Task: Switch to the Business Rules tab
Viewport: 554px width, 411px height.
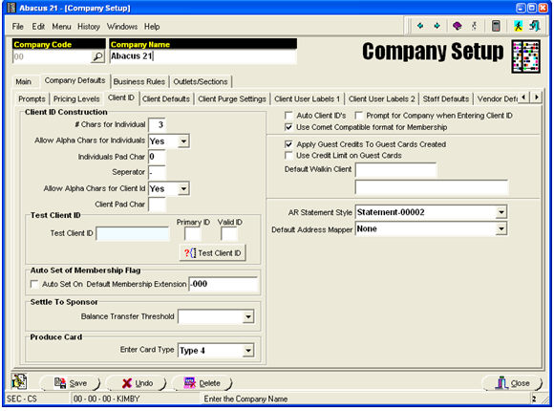Action: pyautogui.click(x=139, y=81)
